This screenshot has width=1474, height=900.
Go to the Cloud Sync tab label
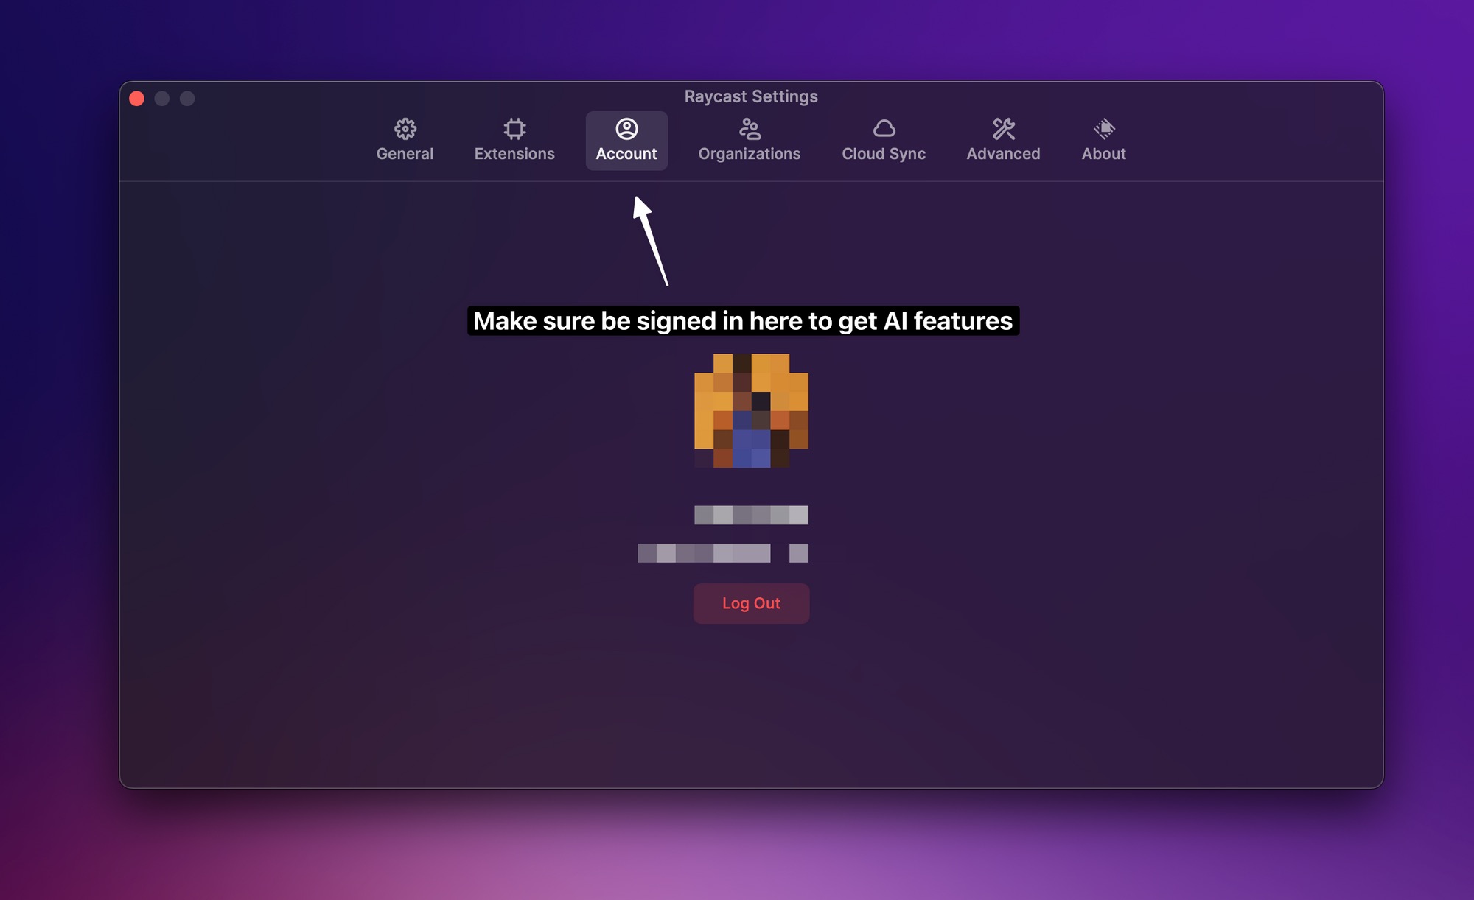coord(884,154)
